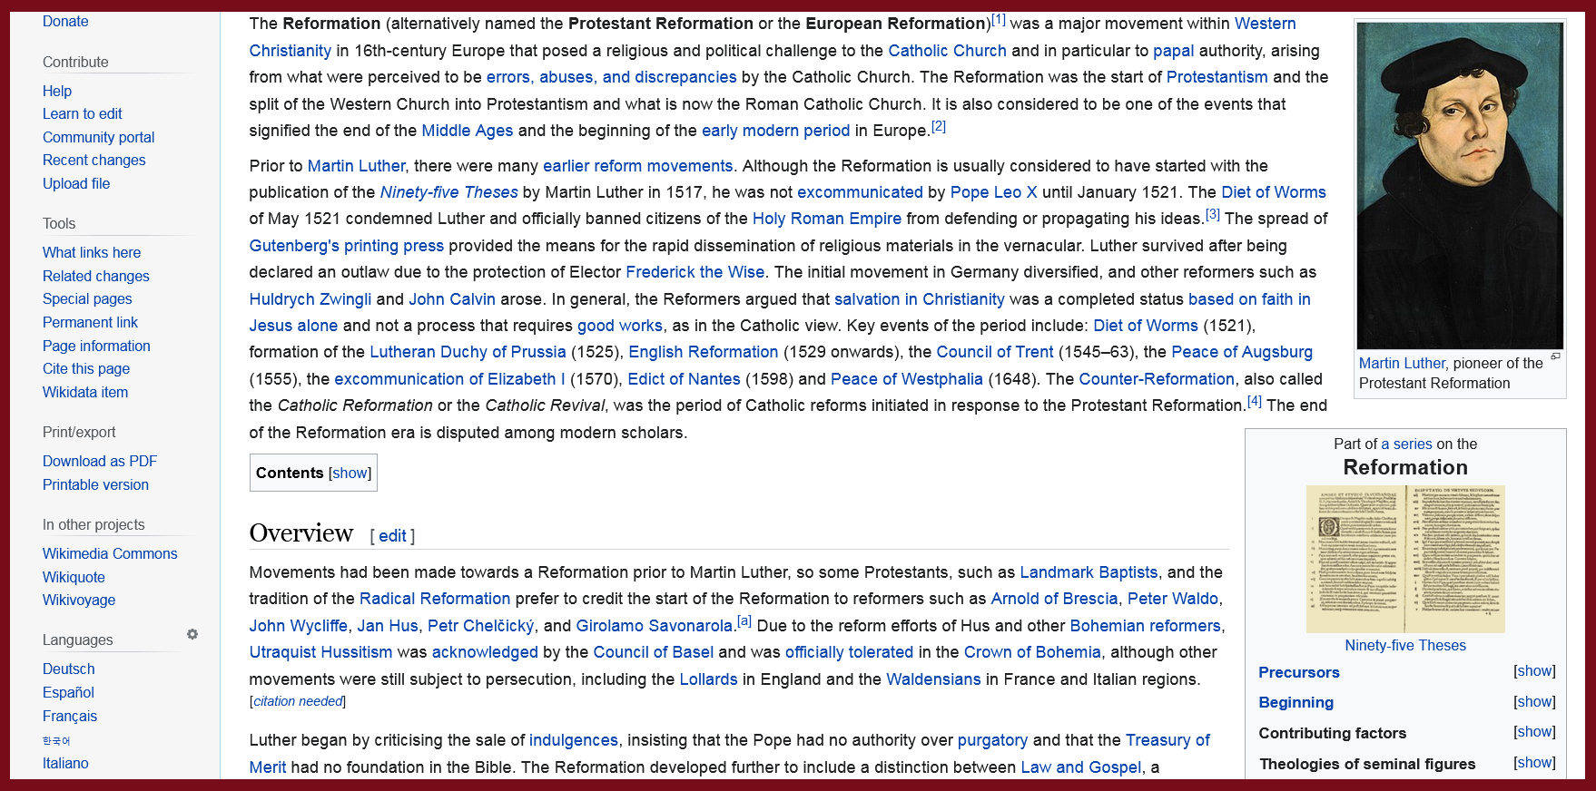Open Related changes tool
The height and width of the screenshot is (791, 1596).
pos(96,277)
